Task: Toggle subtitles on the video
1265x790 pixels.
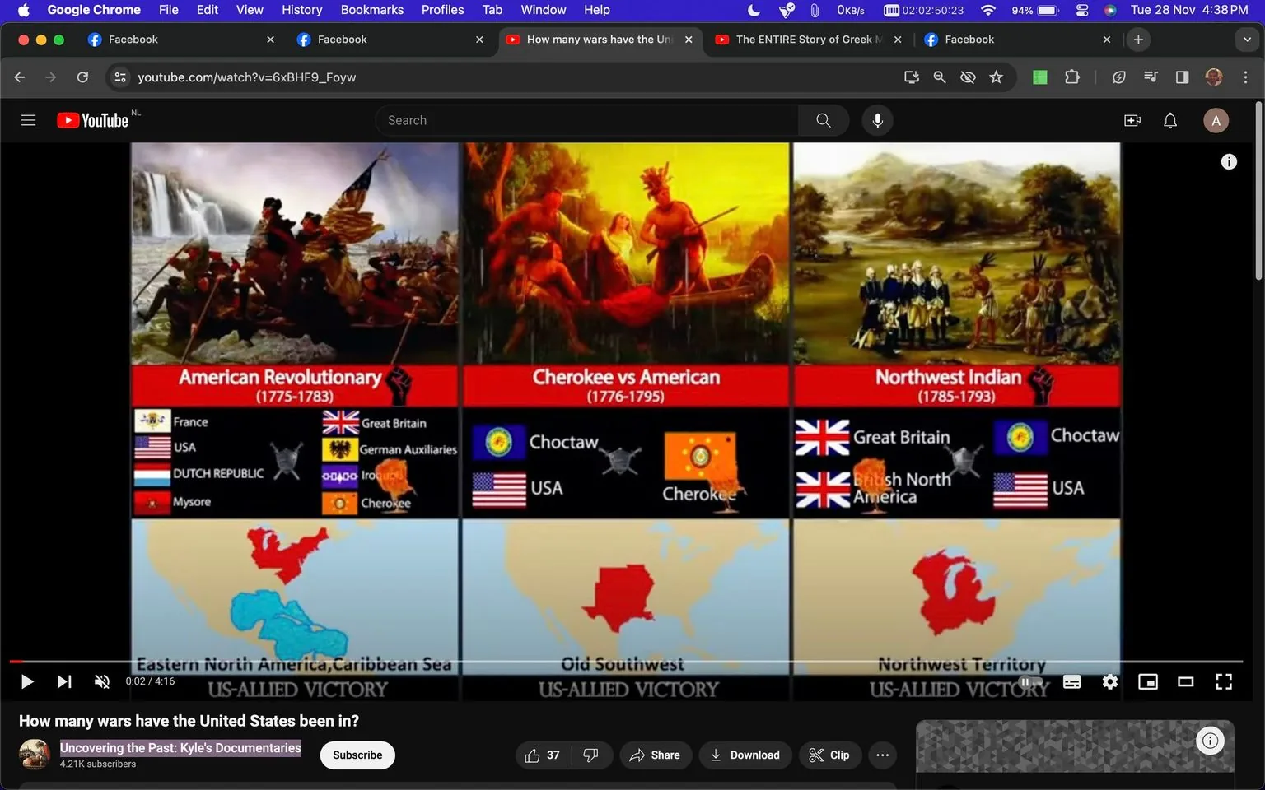Action: [1071, 681]
